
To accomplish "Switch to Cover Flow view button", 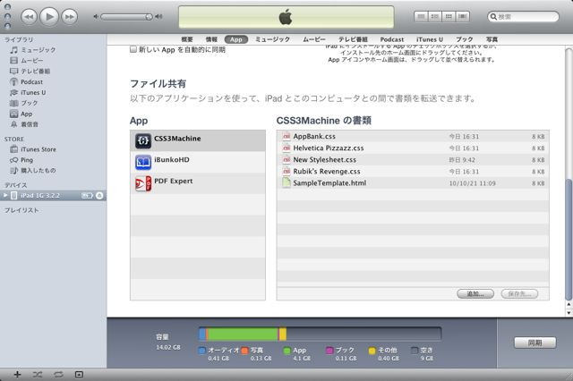I will point(463,16).
